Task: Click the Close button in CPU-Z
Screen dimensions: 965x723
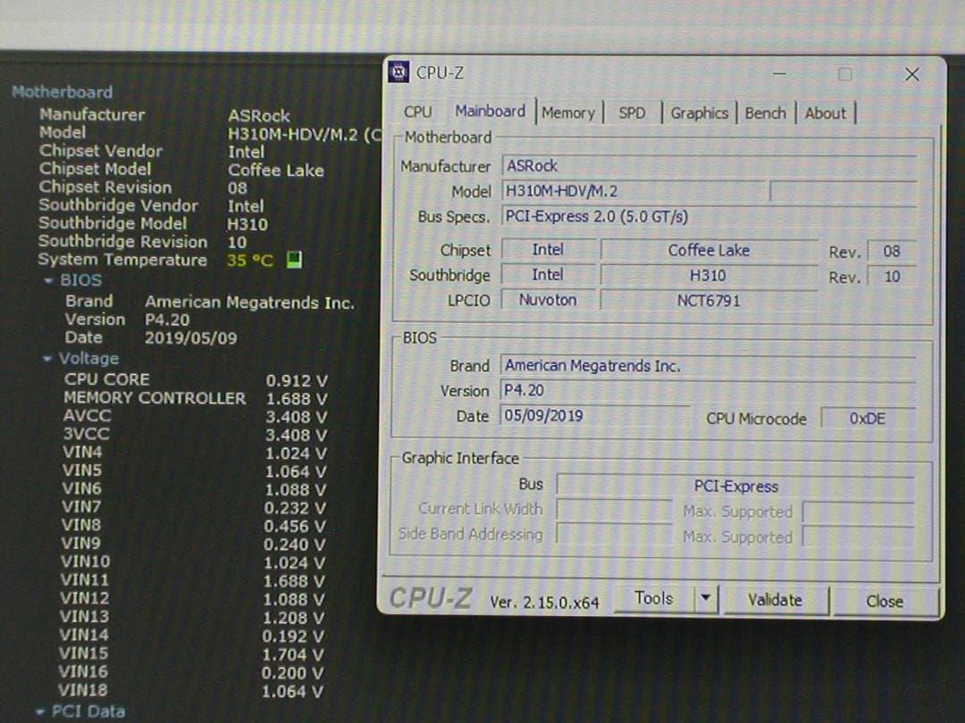Action: pyautogui.click(x=883, y=602)
